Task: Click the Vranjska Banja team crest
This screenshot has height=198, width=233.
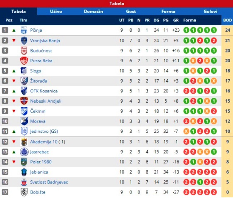Action: click(x=24, y=40)
